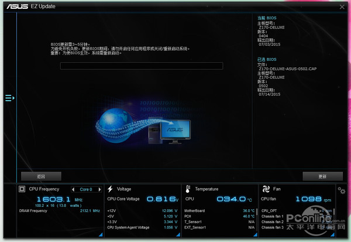Image resolution: width=351 pixels, height=242 pixels.
Task: Click the CPU Frequency chip icon
Action: point(22,189)
